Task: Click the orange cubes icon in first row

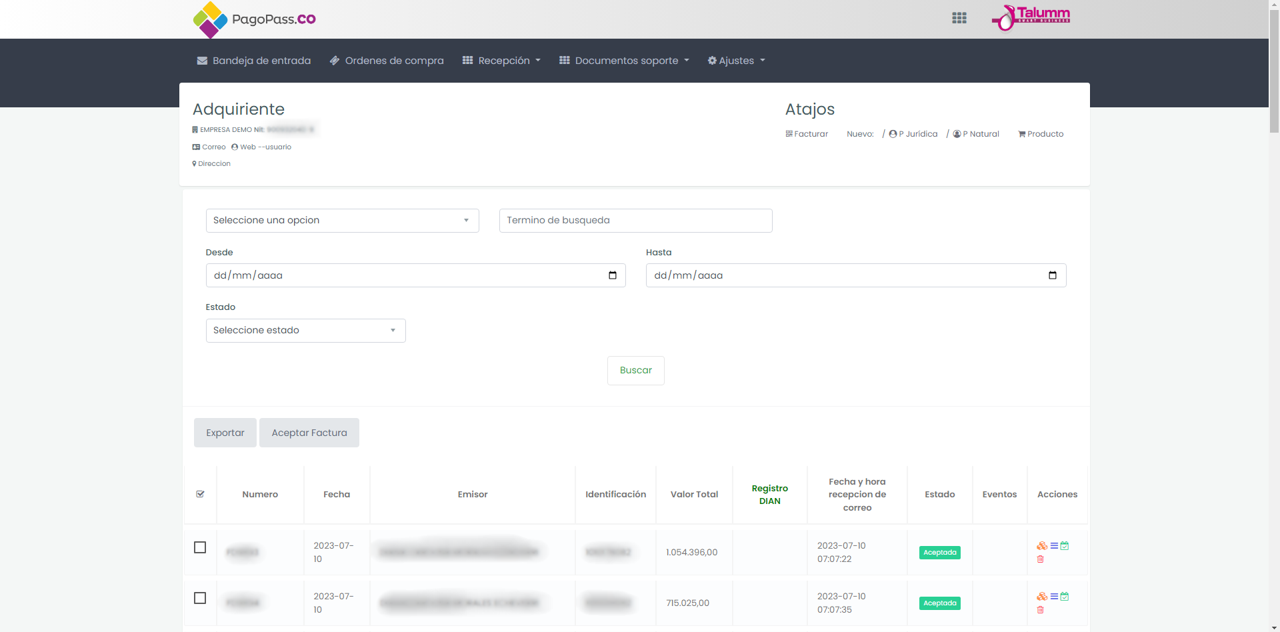Action: (1041, 546)
